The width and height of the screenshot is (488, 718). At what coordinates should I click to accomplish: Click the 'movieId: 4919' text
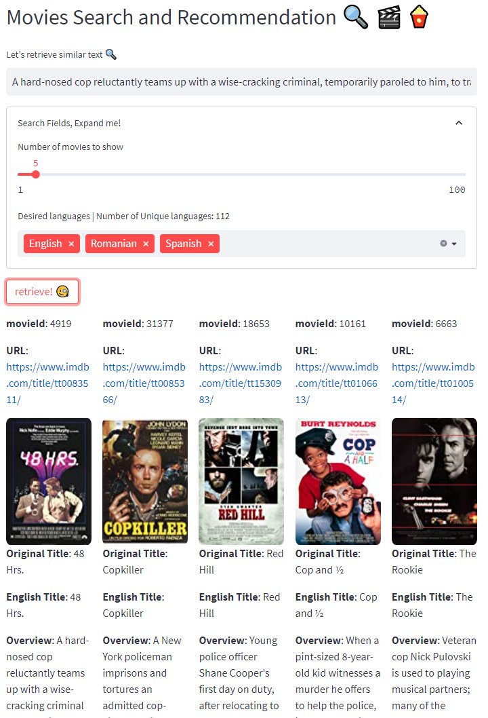pos(39,324)
